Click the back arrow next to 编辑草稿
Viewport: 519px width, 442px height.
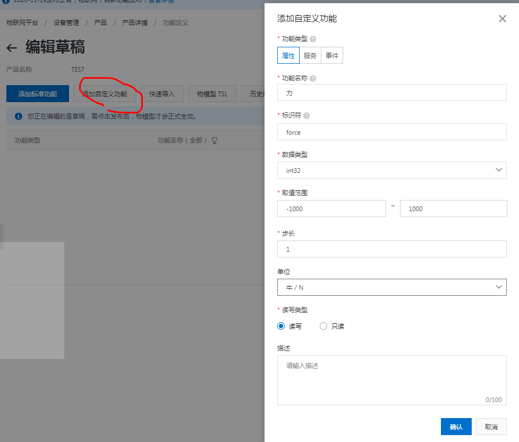[x=11, y=47]
